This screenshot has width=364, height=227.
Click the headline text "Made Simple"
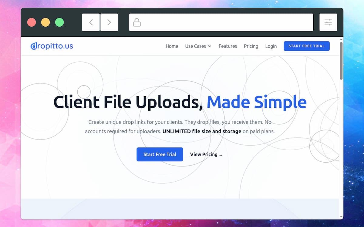tap(257, 102)
